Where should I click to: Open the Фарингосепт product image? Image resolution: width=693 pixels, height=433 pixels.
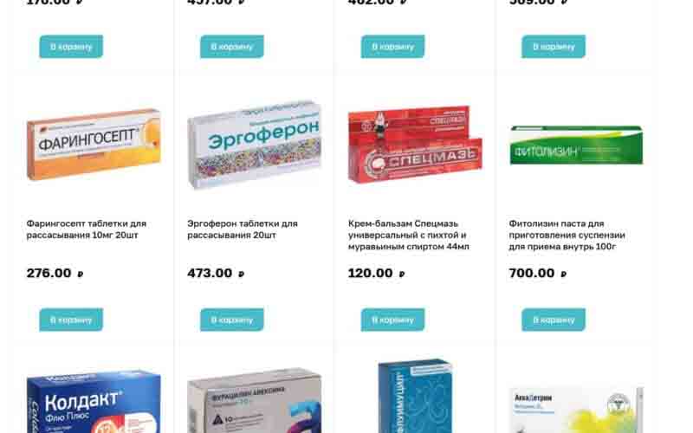[94, 145]
